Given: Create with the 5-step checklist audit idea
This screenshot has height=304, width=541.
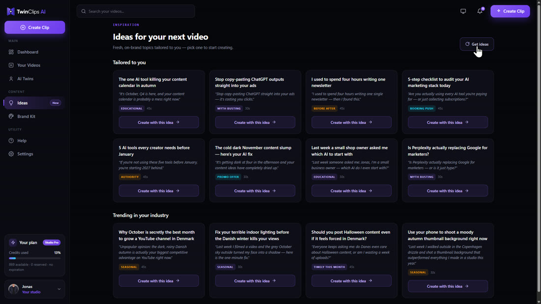Looking at the screenshot, I should [448, 122].
